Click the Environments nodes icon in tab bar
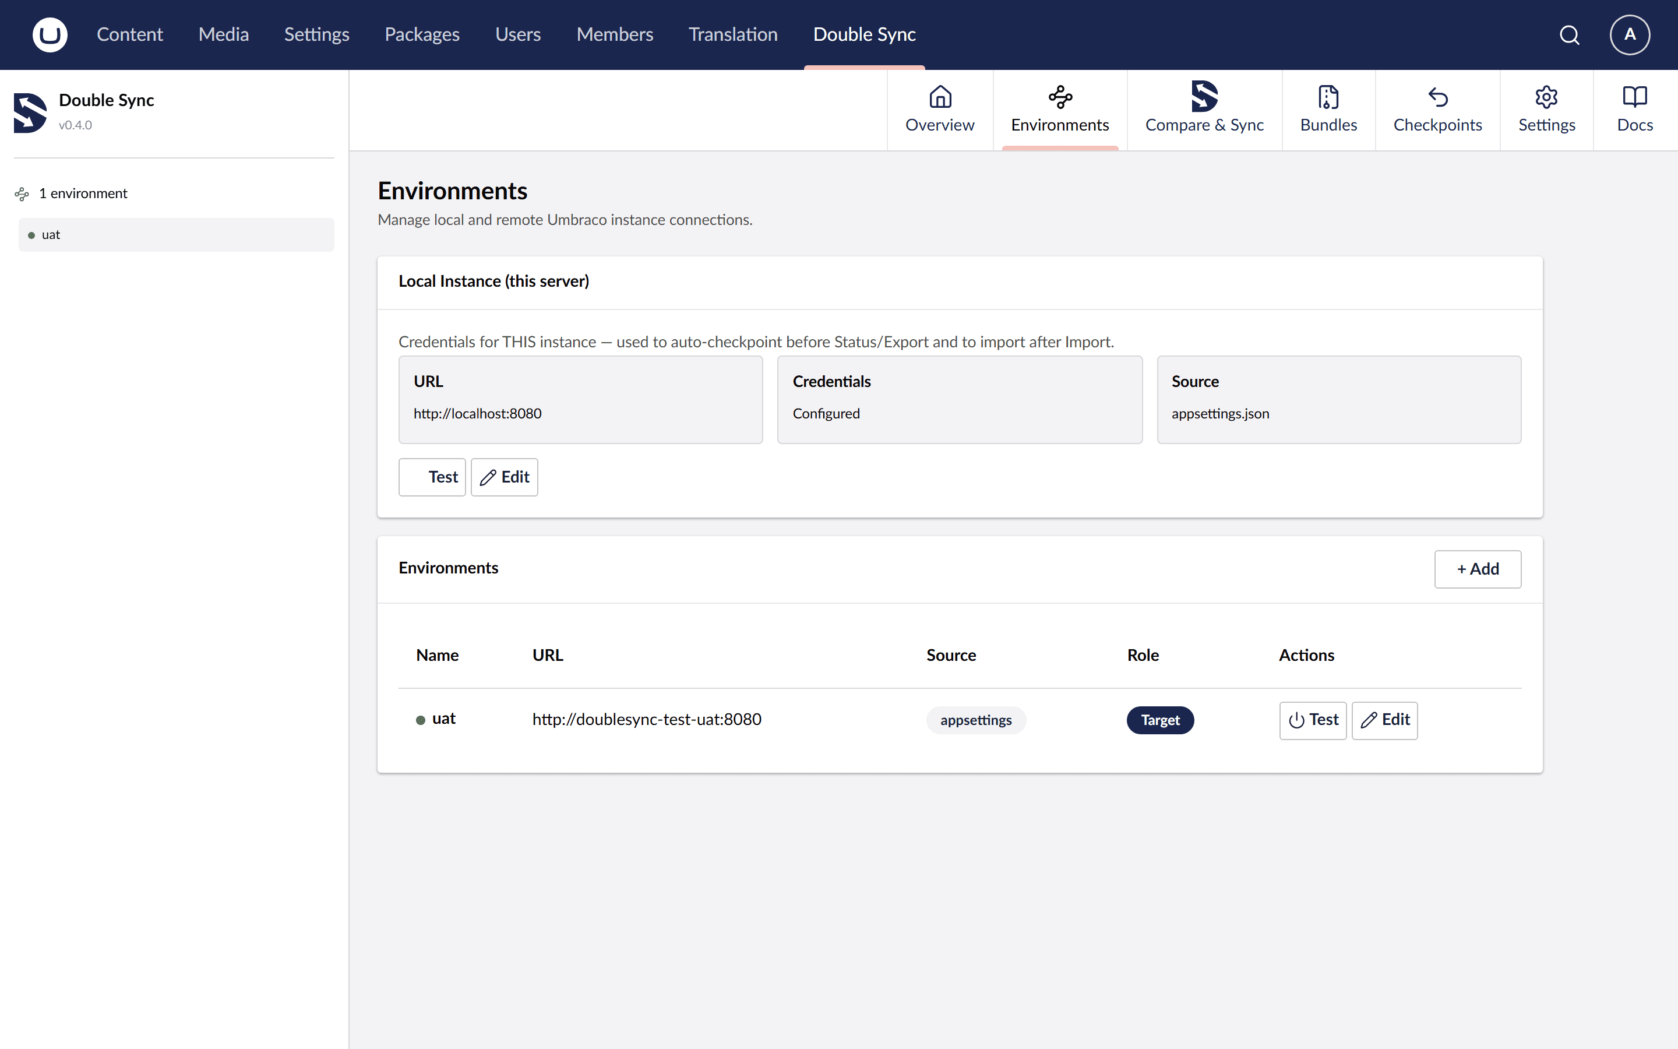The width and height of the screenshot is (1678, 1049). [x=1060, y=97]
